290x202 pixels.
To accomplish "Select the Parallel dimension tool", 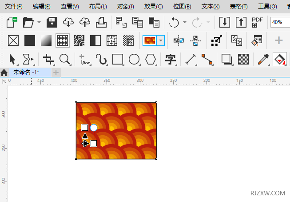I will 191,59.
